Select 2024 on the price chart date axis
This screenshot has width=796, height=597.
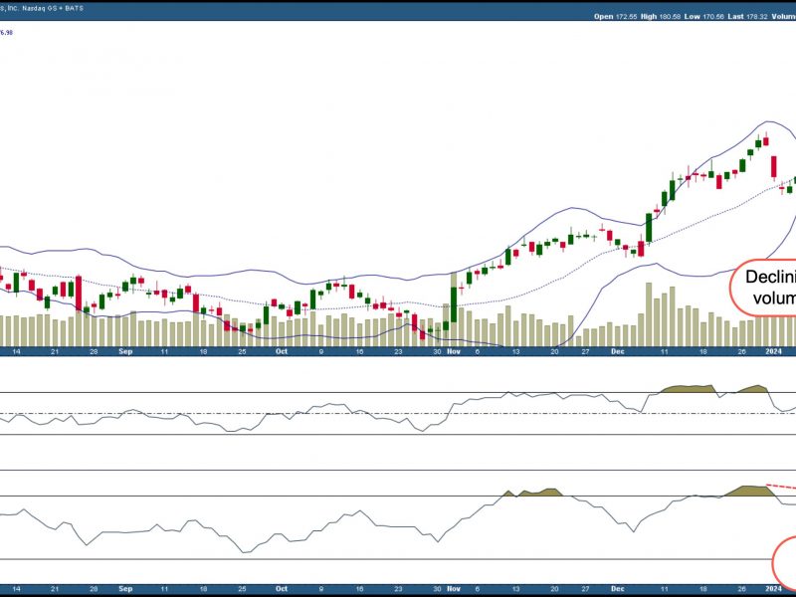773,351
